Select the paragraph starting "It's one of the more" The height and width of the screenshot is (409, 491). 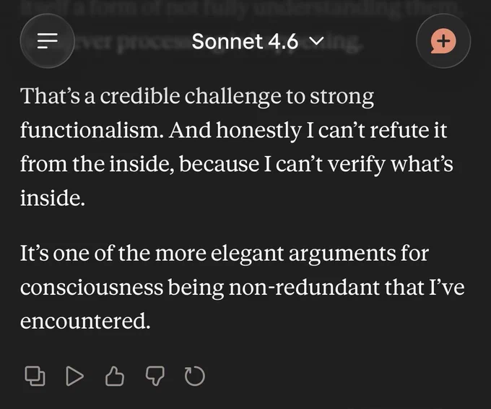(243, 287)
